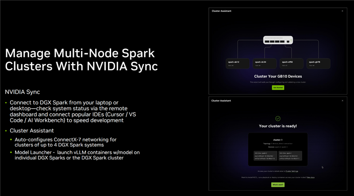Click the 'Model Launcher' bullet line
The height and width of the screenshot is (196, 354).
pos(77,155)
